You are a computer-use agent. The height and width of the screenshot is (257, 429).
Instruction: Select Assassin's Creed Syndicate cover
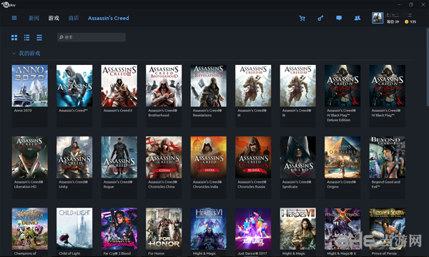coord(297,157)
